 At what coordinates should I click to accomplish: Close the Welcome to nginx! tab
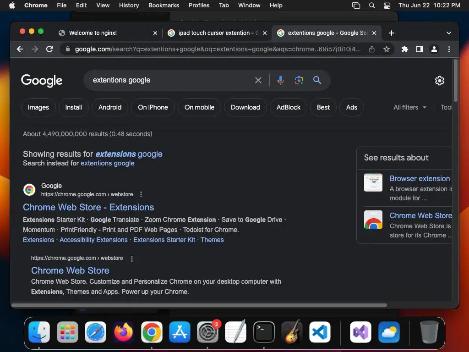155,33
